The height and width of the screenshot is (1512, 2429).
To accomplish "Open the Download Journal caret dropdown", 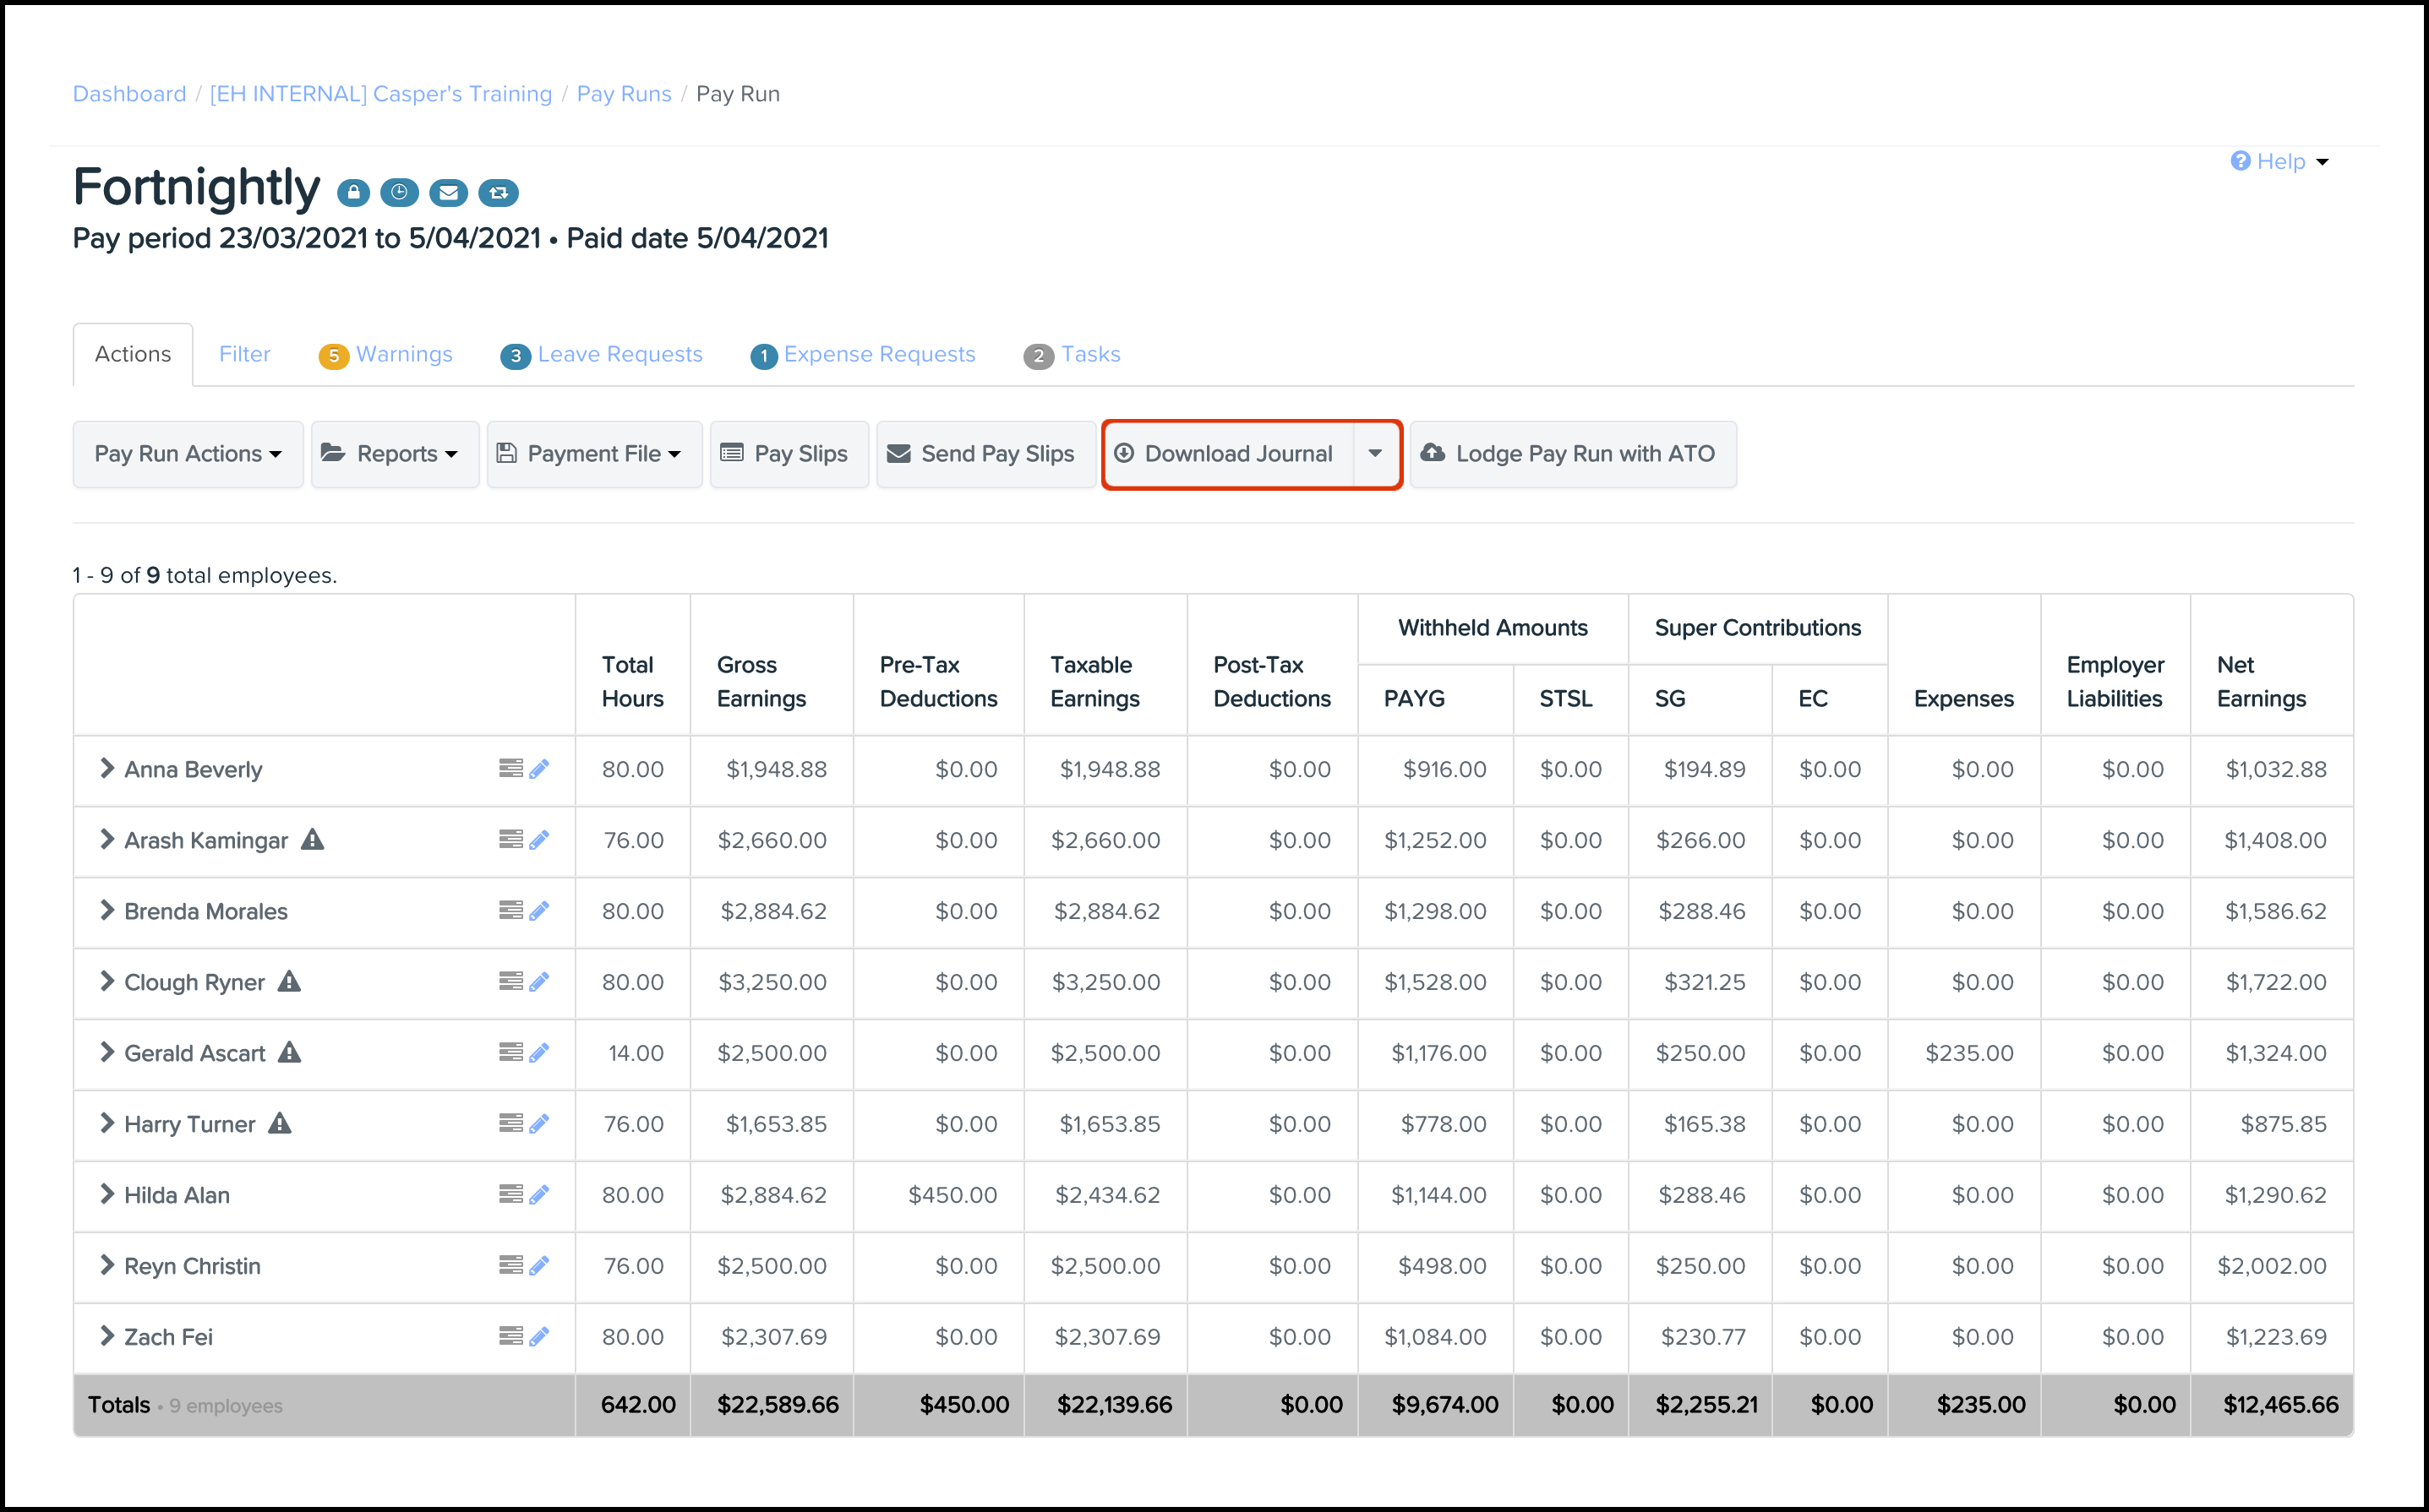I will pyautogui.click(x=1376, y=454).
